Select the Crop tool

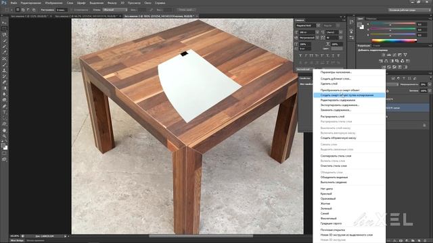tap(4, 47)
